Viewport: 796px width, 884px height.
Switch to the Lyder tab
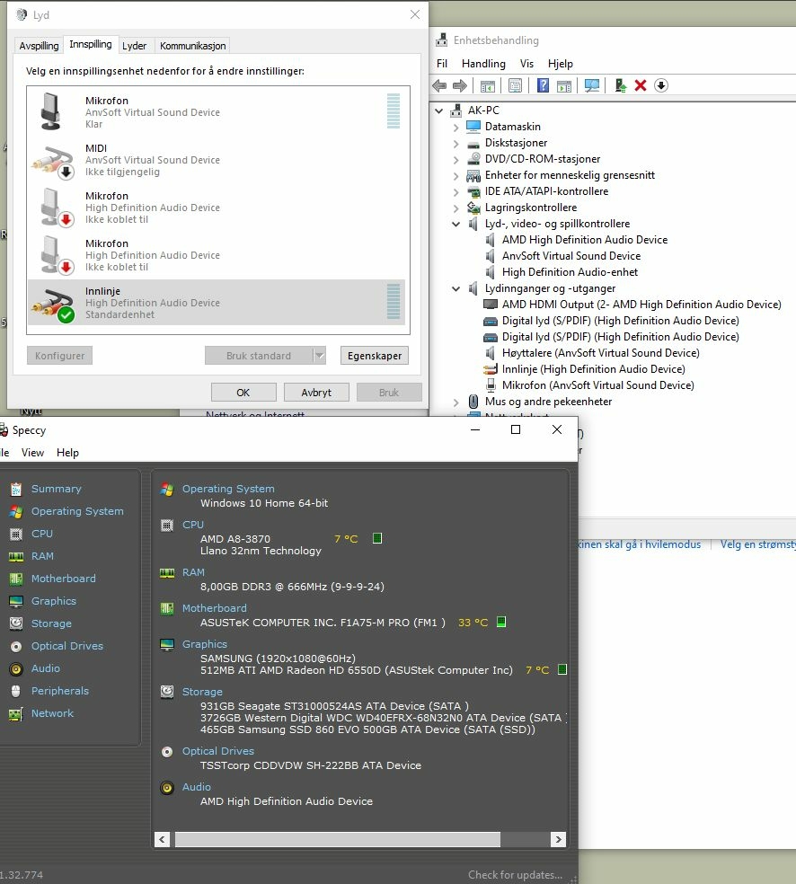click(x=134, y=46)
